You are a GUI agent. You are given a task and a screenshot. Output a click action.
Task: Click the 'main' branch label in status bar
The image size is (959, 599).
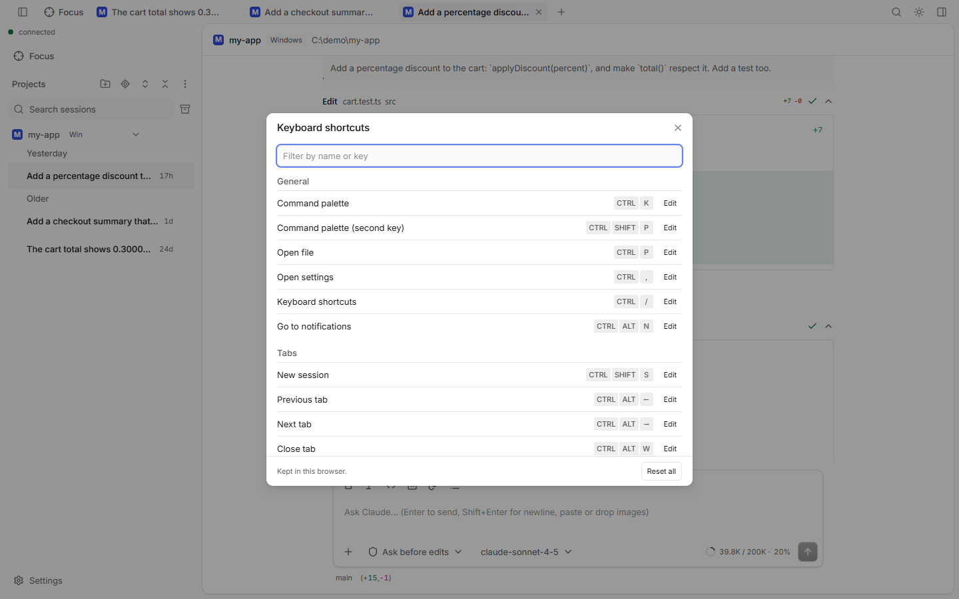coord(344,578)
